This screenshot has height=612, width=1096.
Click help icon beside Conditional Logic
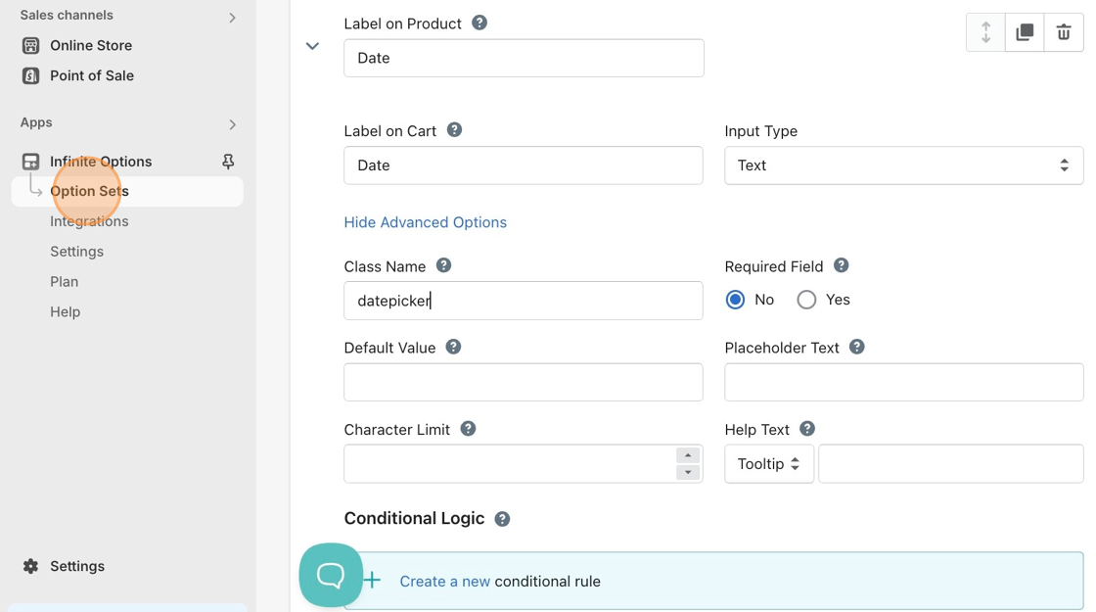(502, 519)
